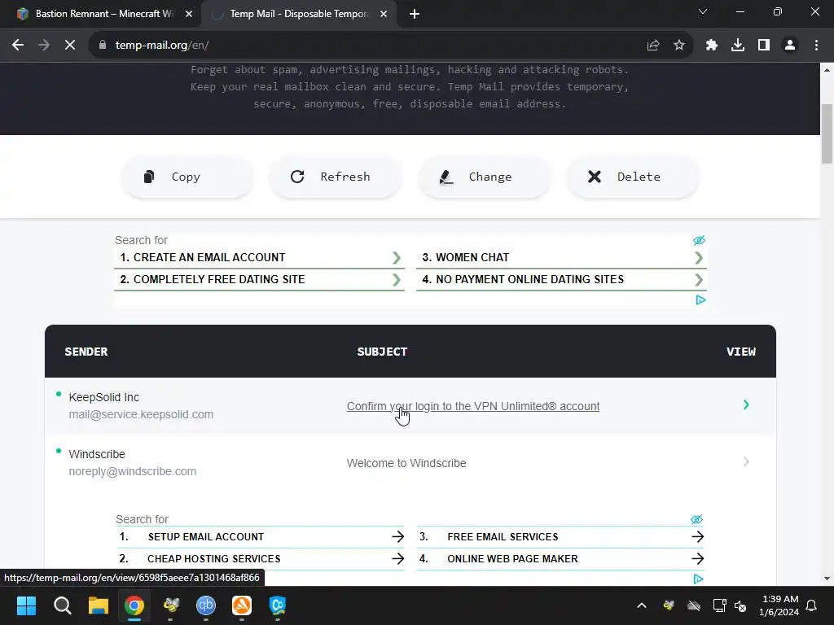Open the ONLINE WEB PAGE MAKER ad link
The width and height of the screenshot is (834, 625).
point(512,558)
